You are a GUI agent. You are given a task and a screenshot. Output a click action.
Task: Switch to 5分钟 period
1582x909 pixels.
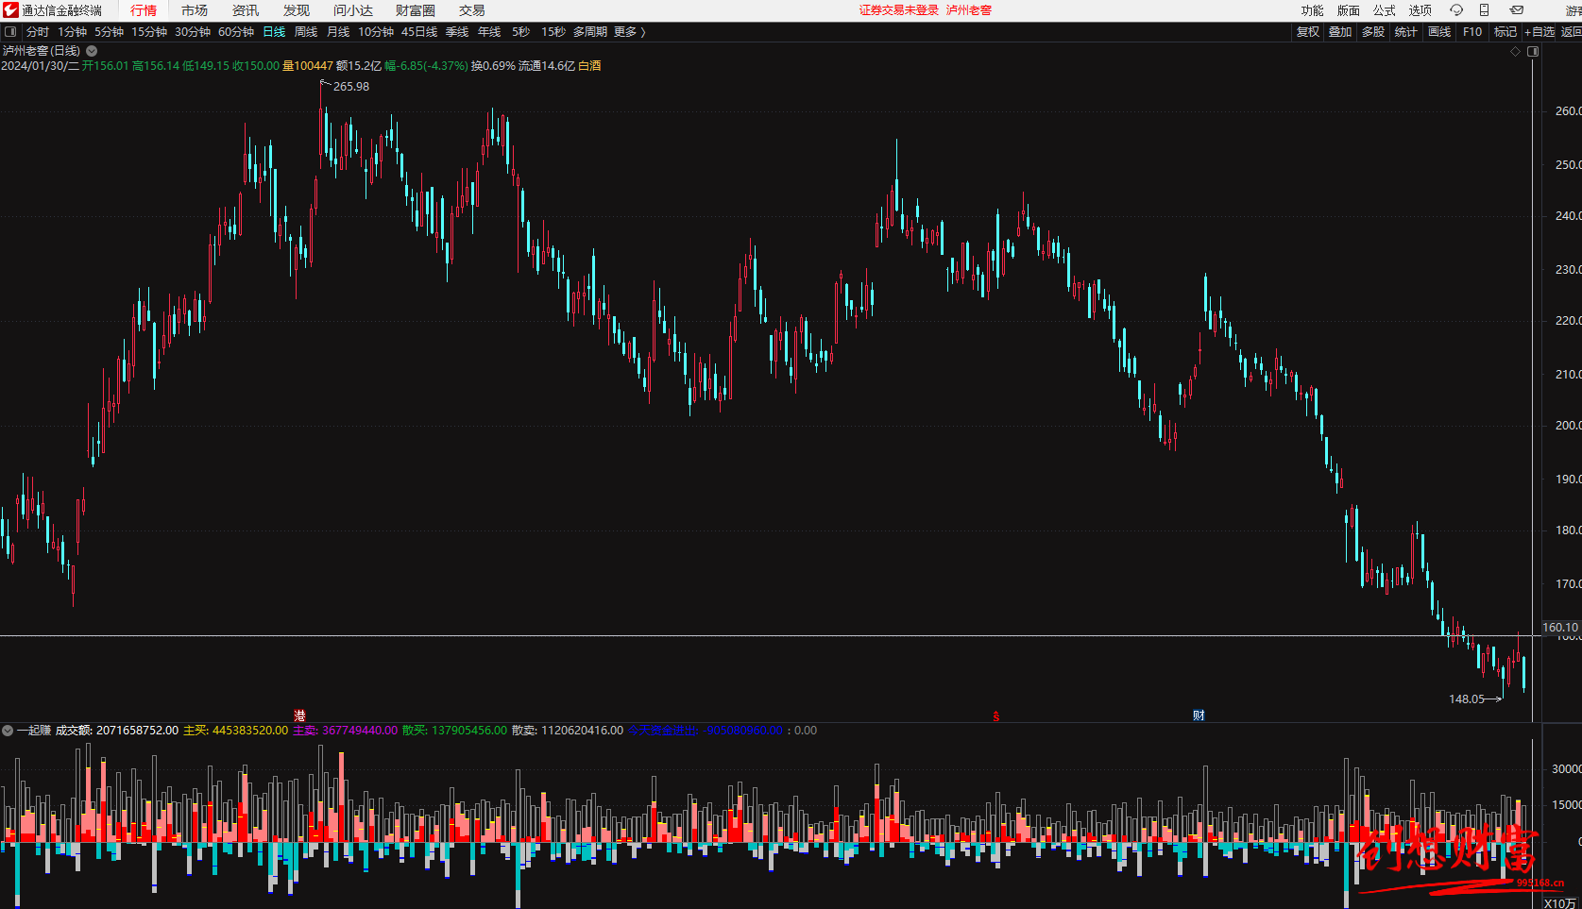coord(110,32)
